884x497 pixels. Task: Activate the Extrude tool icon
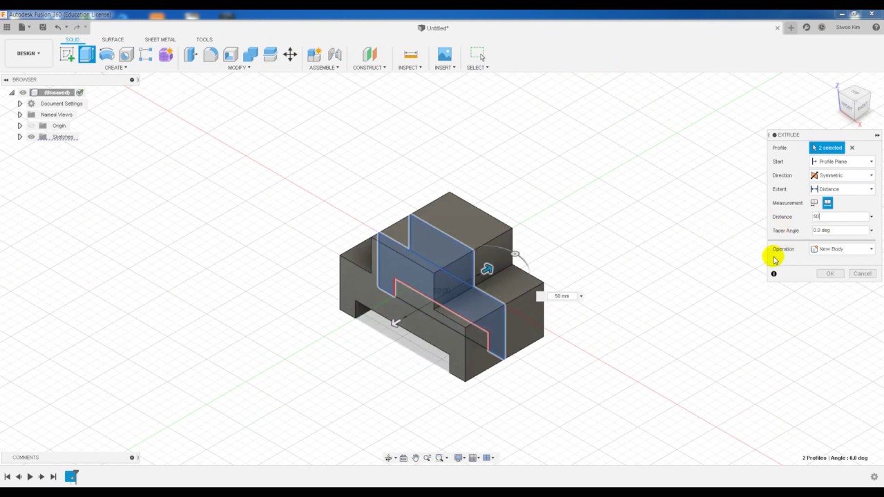point(87,55)
